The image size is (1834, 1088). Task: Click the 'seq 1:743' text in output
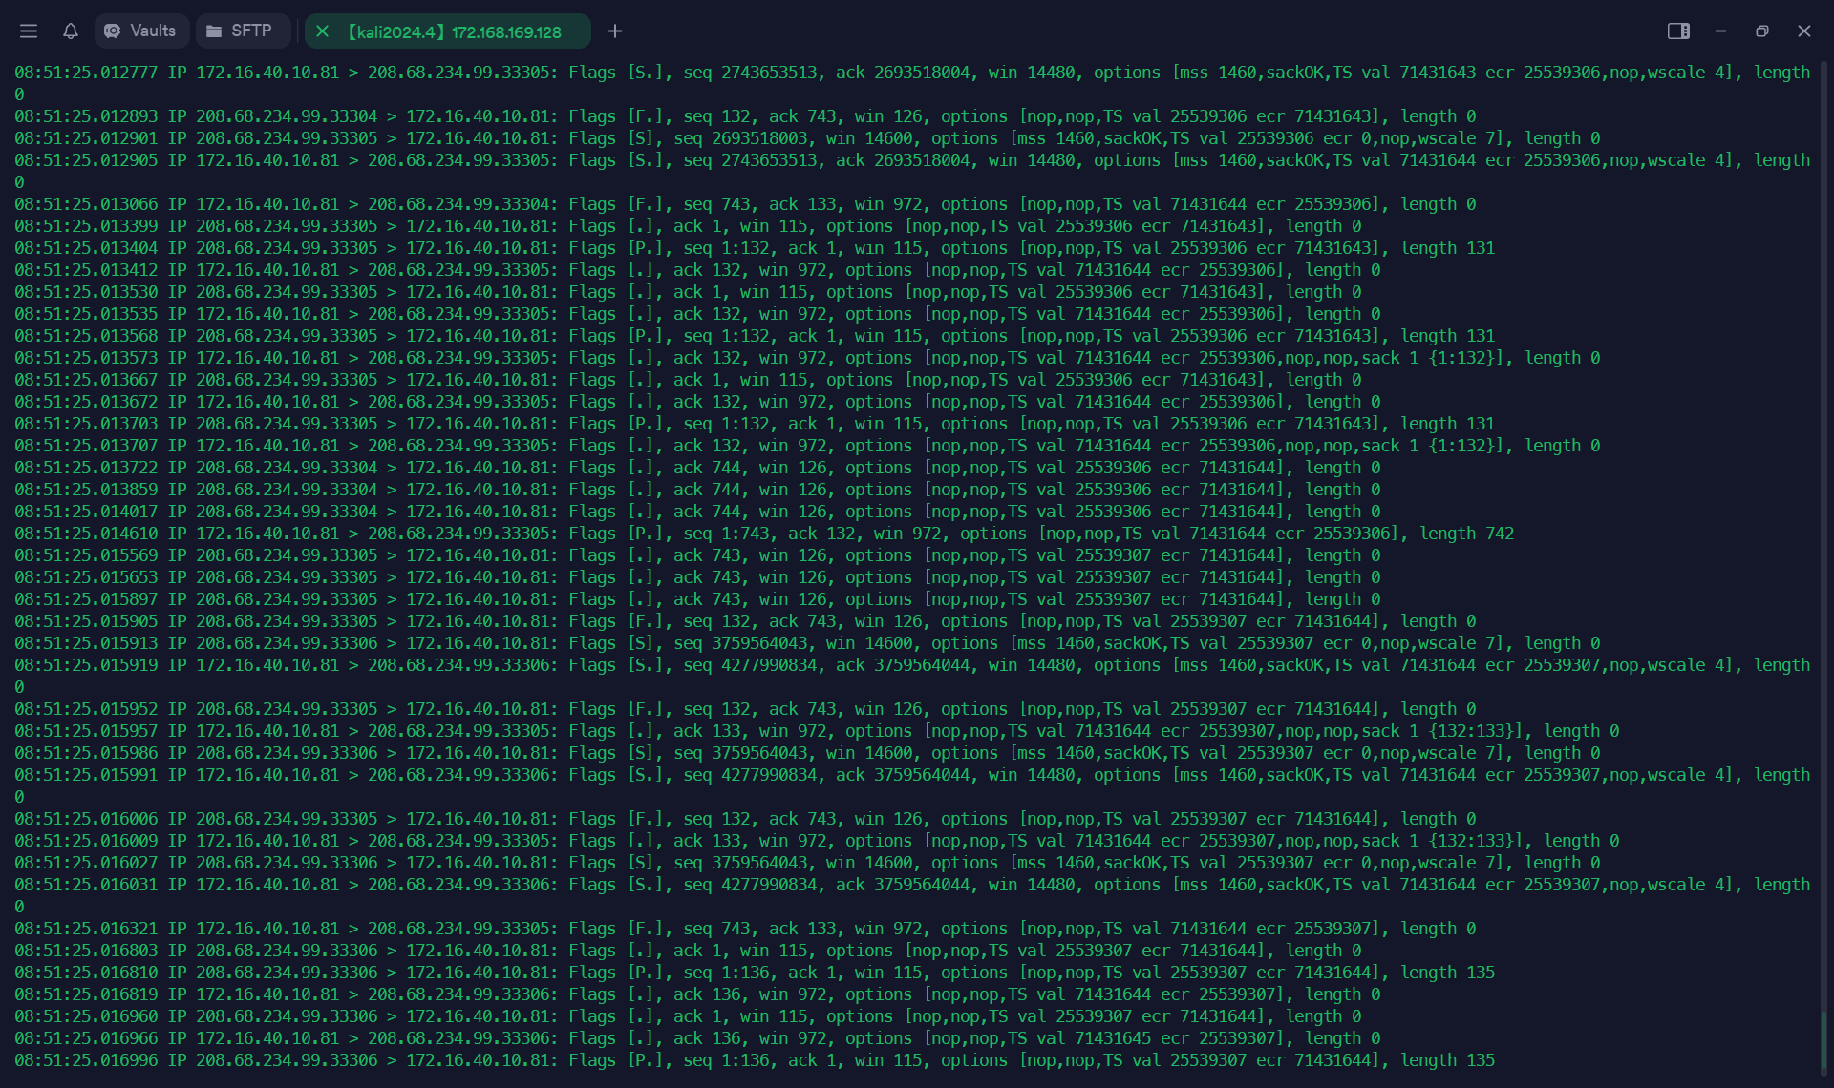pos(725,534)
